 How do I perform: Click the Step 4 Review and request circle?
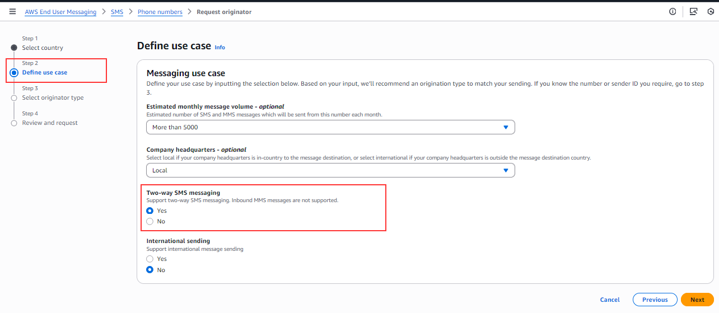click(x=14, y=123)
